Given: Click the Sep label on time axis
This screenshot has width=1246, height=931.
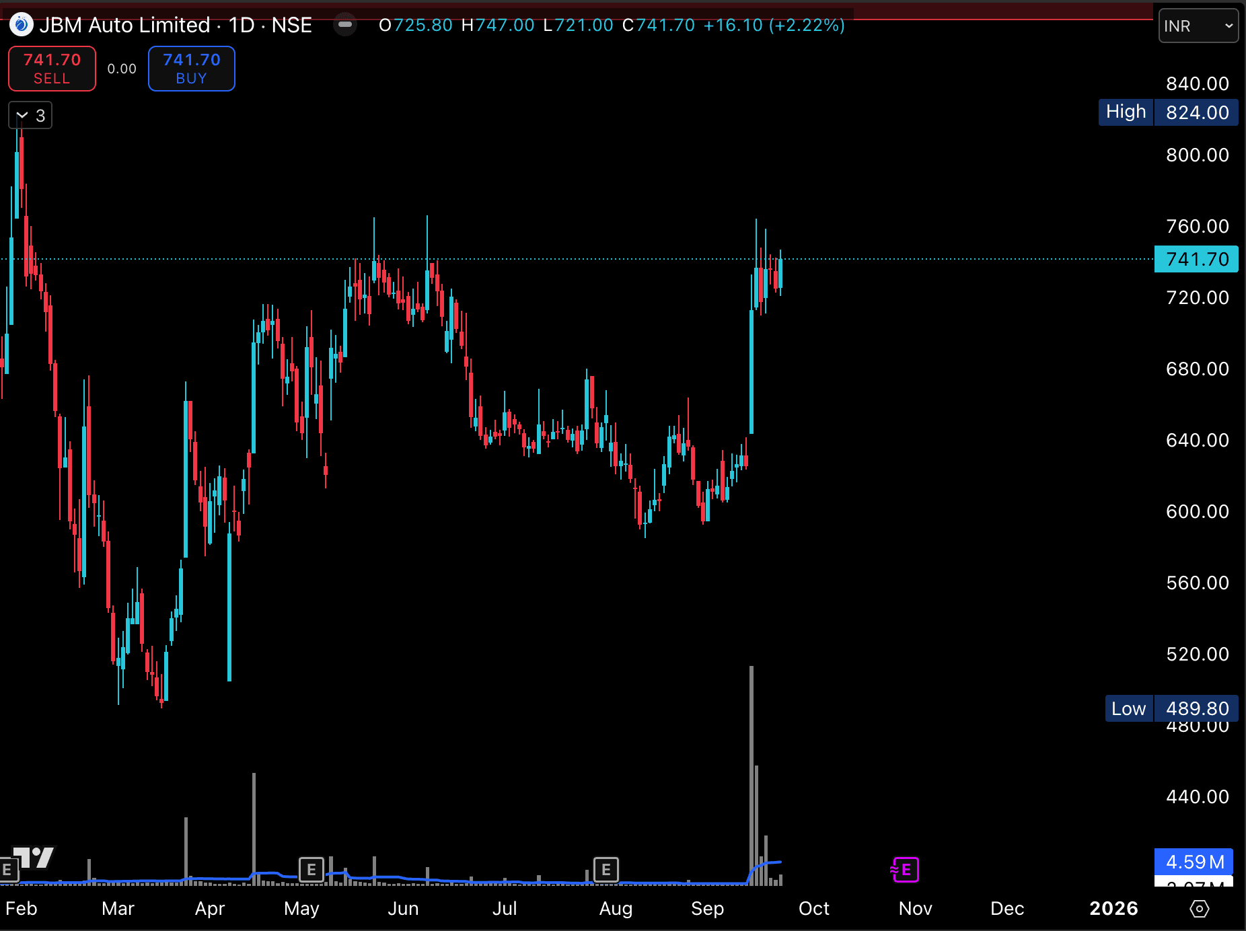Looking at the screenshot, I should (708, 909).
